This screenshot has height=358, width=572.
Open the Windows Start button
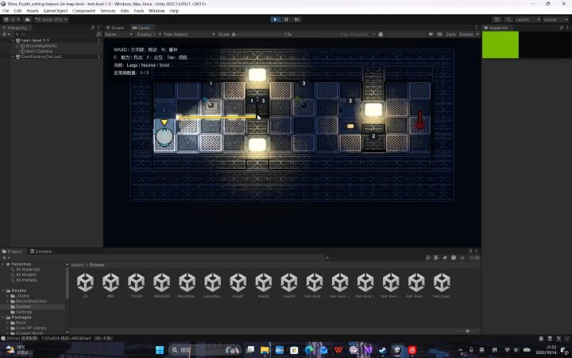click(x=160, y=350)
